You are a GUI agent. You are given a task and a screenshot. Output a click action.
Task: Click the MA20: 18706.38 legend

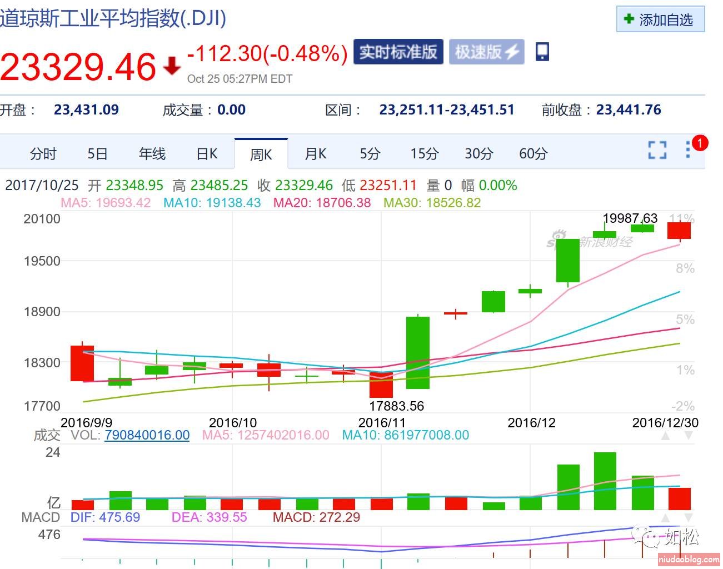[322, 202]
